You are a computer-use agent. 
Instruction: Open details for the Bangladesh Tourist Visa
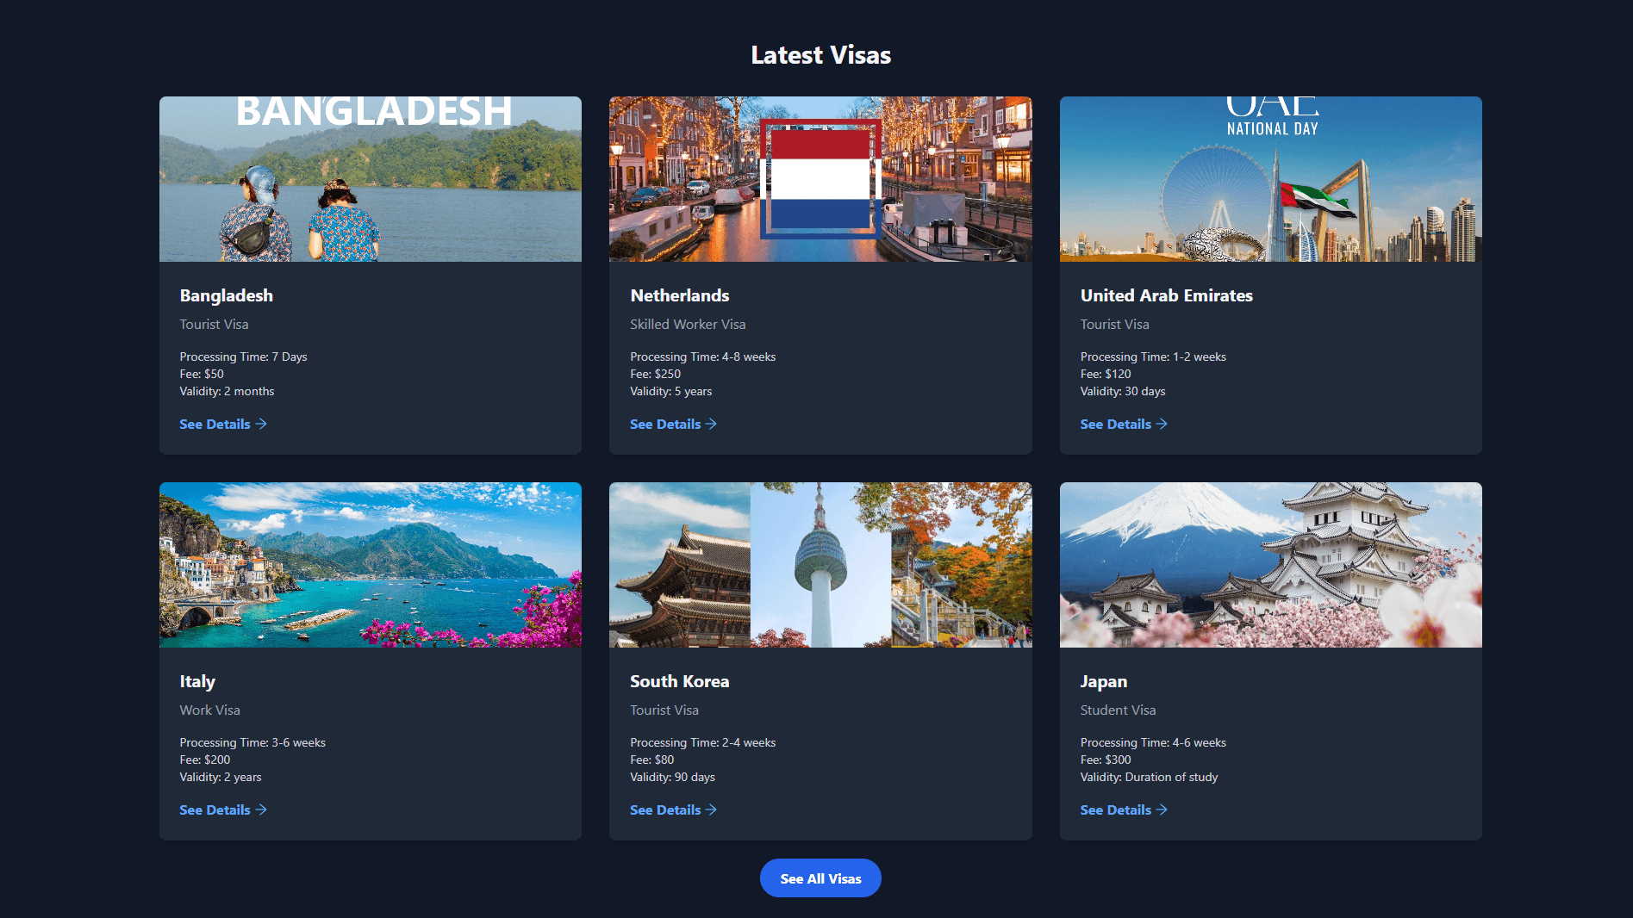pos(214,424)
